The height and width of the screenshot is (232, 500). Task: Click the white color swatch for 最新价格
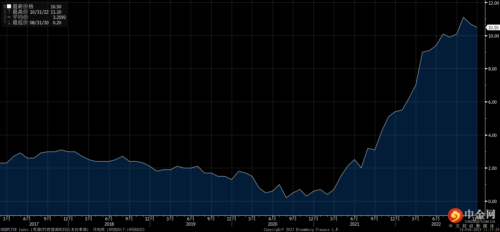point(9,6)
